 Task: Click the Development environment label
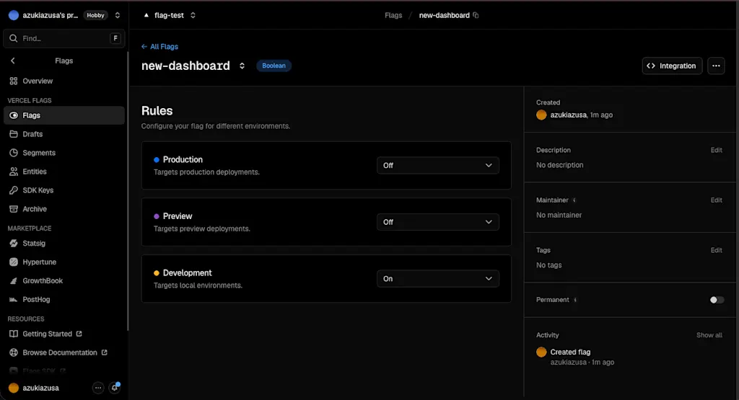tap(187, 273)
